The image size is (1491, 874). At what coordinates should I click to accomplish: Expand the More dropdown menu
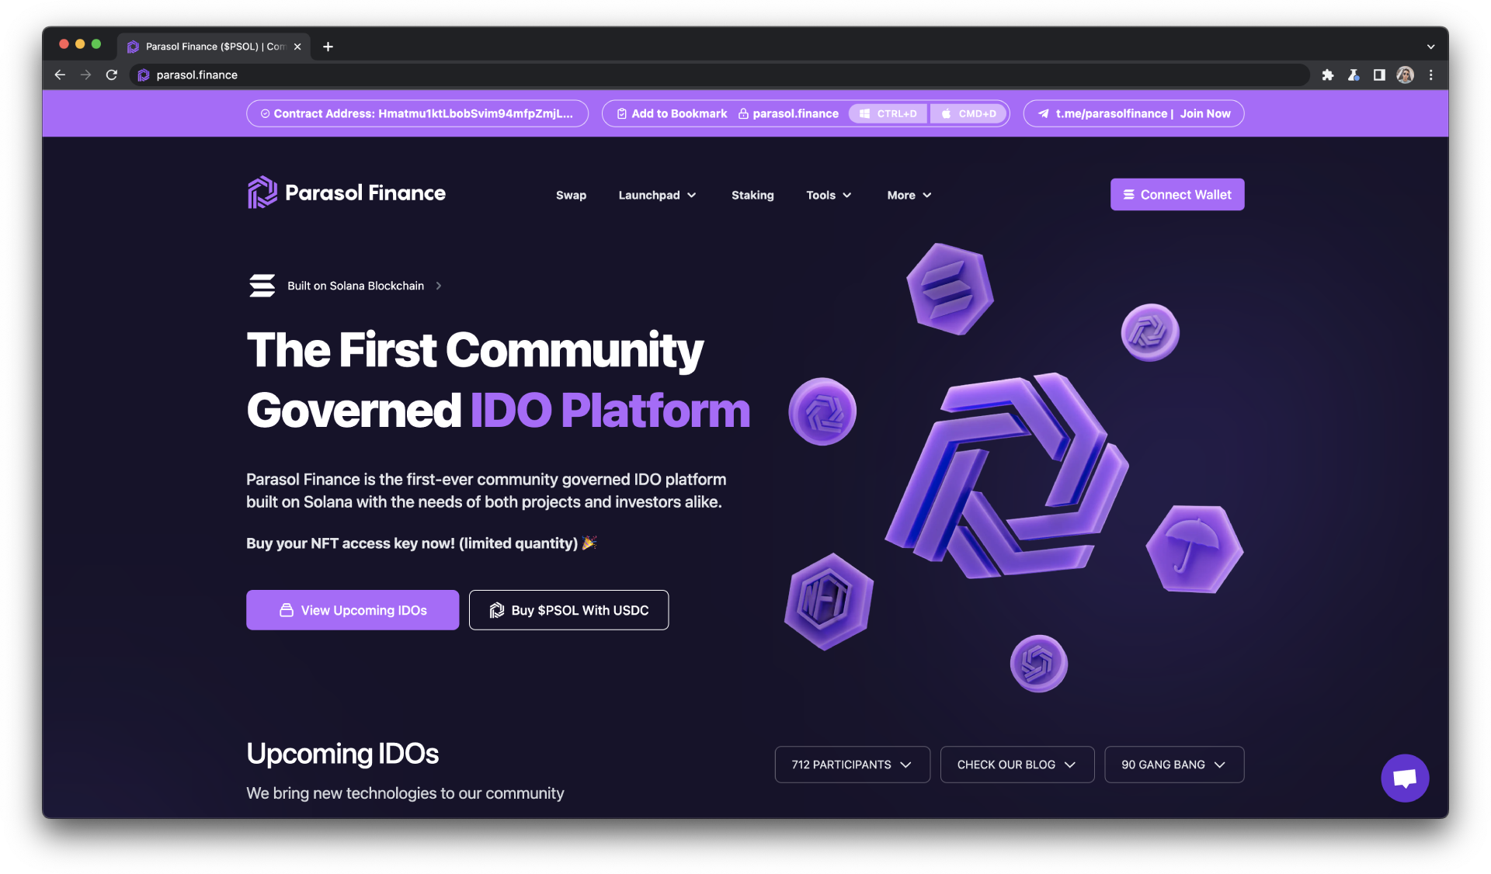click(909, 195)
